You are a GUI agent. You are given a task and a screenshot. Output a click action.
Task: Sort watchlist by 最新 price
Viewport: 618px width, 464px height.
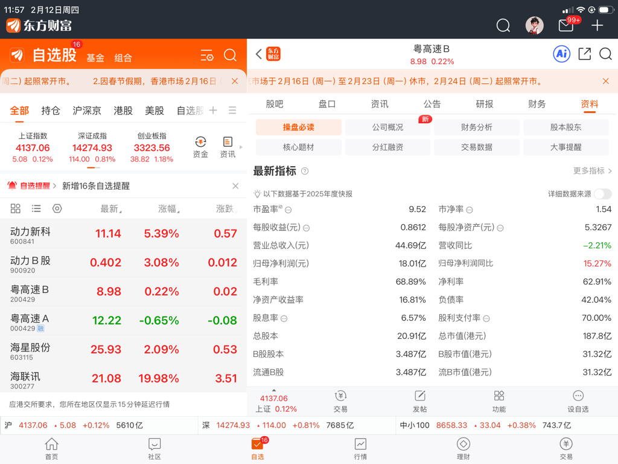[x=111, y=208]
